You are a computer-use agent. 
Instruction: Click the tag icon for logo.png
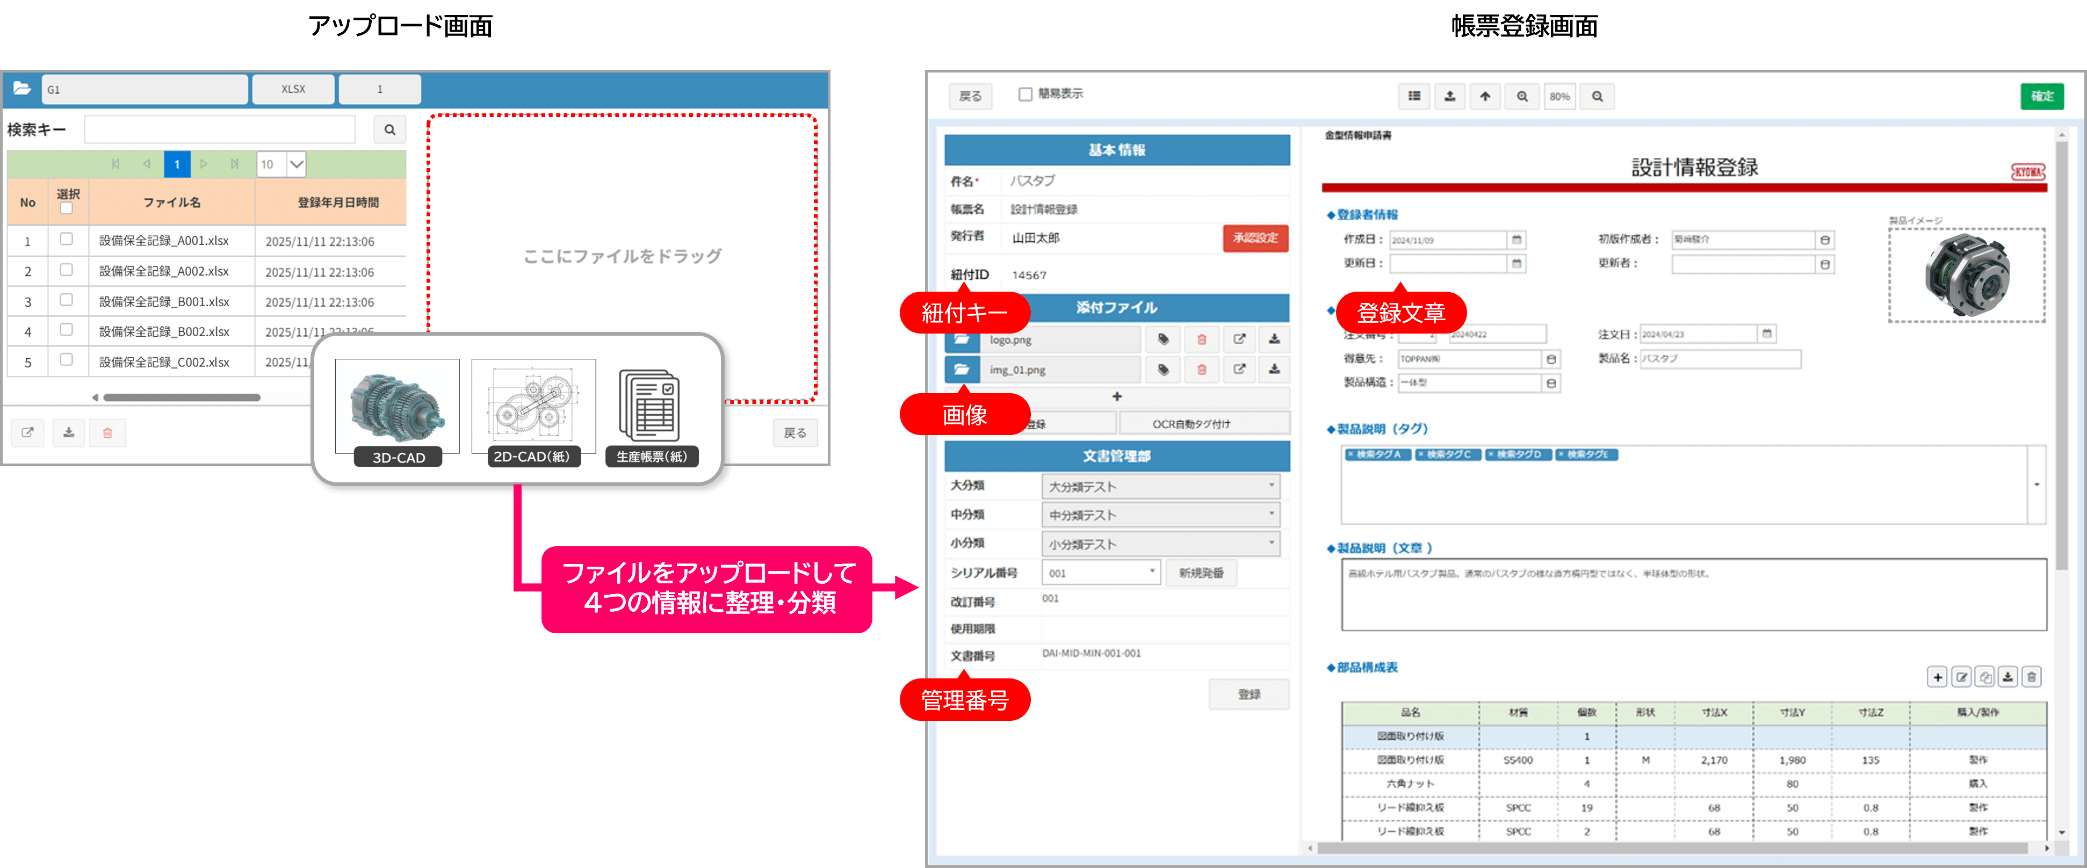(1164, 339)
